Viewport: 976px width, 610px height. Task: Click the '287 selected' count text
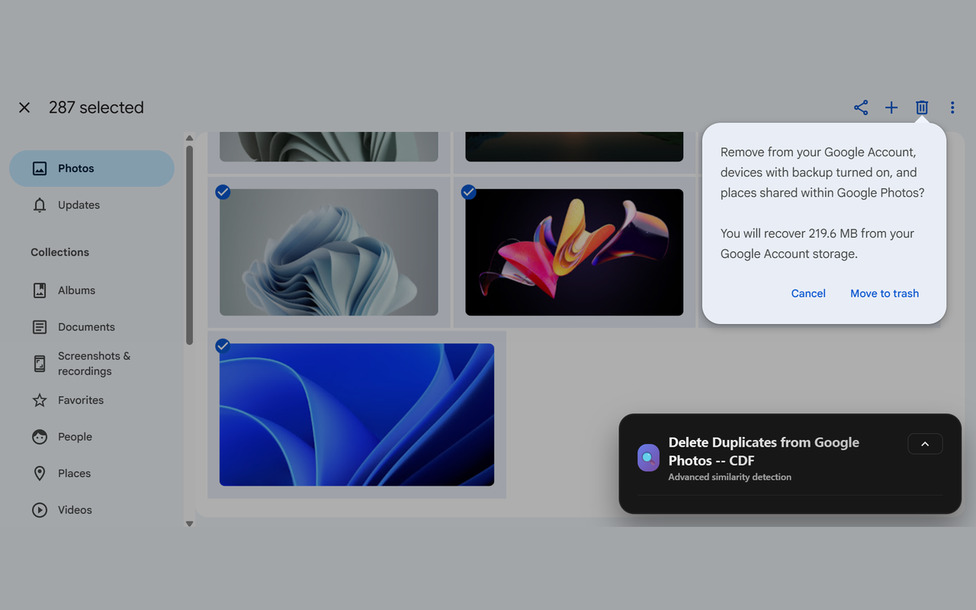tap(96, 108)
